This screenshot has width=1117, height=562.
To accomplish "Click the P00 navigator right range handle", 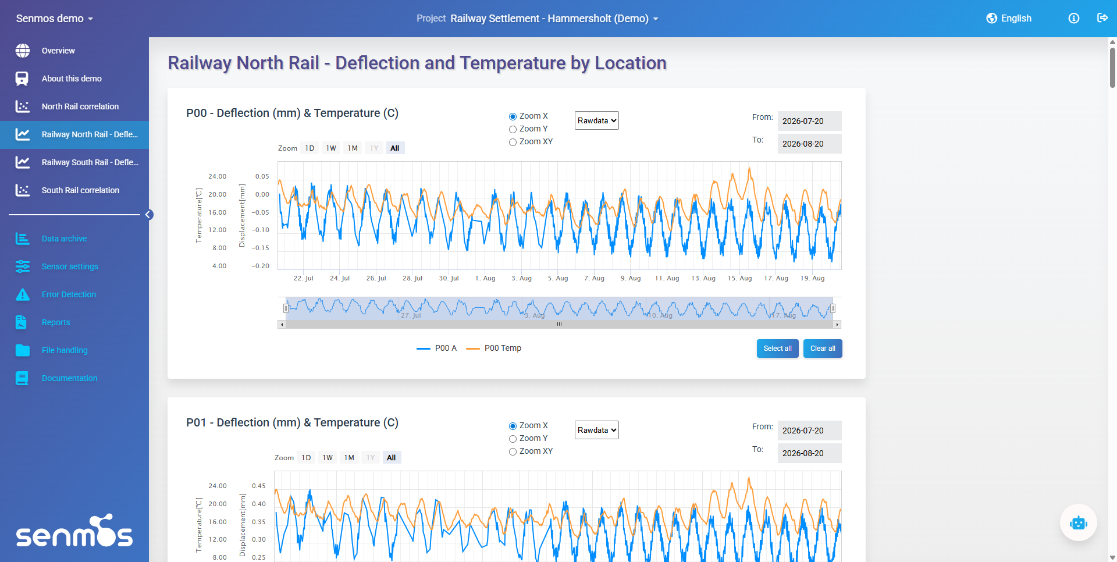I will [x=833, y=308].
